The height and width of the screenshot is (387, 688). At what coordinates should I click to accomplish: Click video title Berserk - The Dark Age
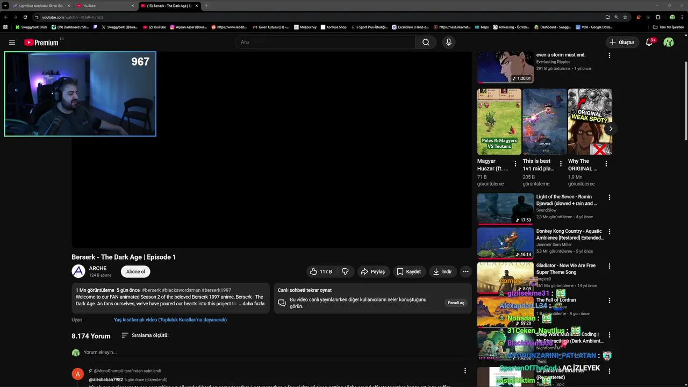124,257
